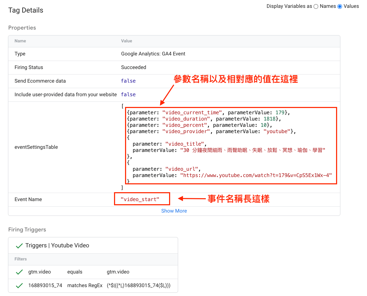Click the Name column header

[x=20, y=41]
